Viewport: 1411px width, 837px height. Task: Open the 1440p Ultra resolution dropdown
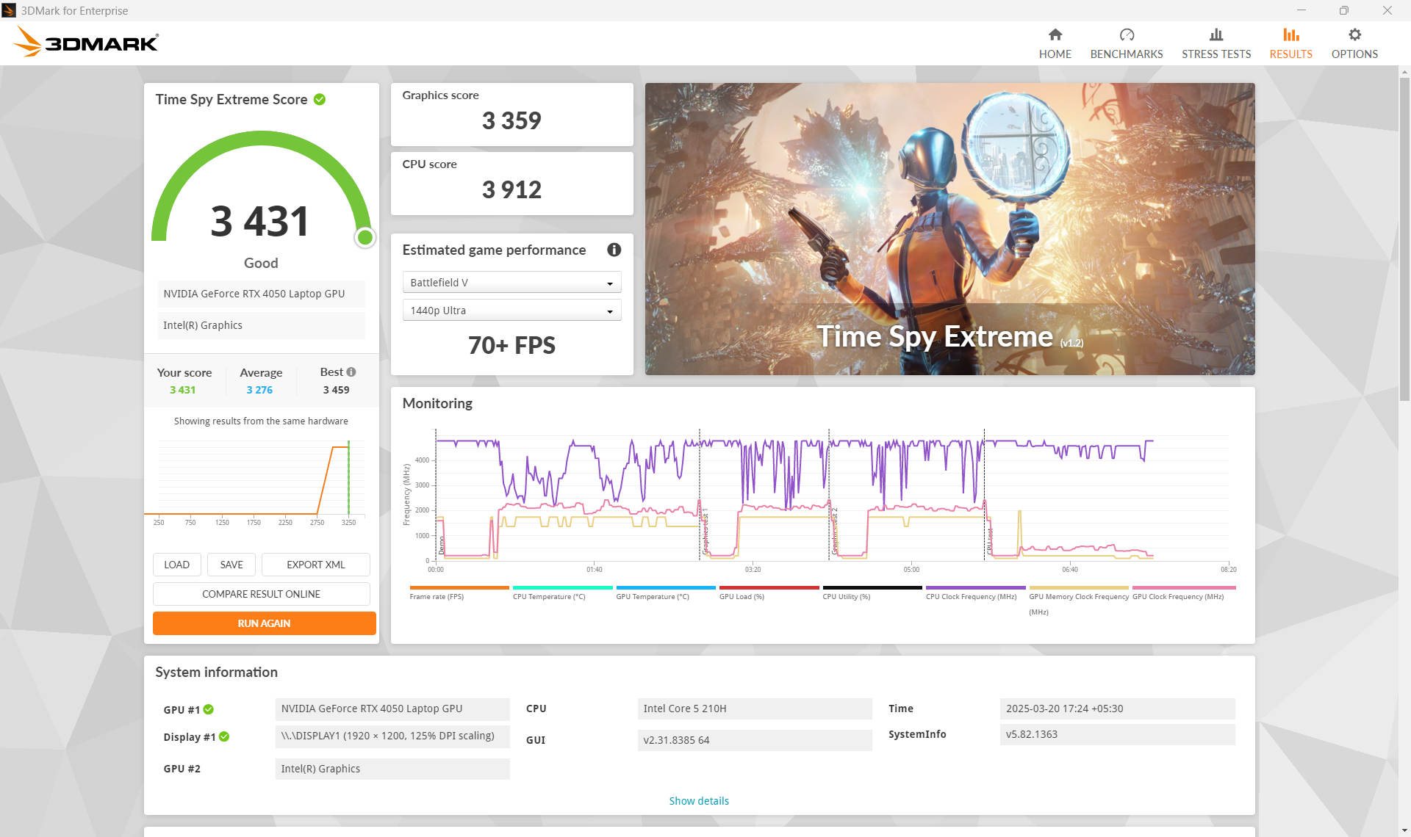pos(511,311)
